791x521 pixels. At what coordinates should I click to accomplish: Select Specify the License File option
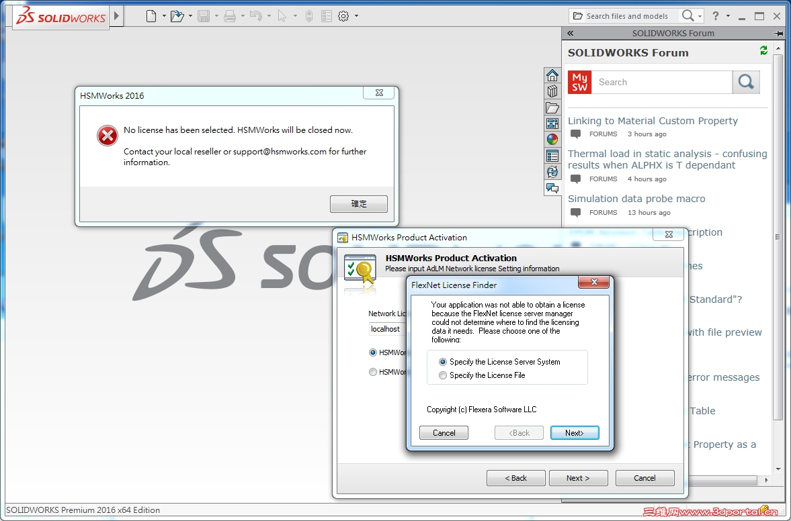442,375
